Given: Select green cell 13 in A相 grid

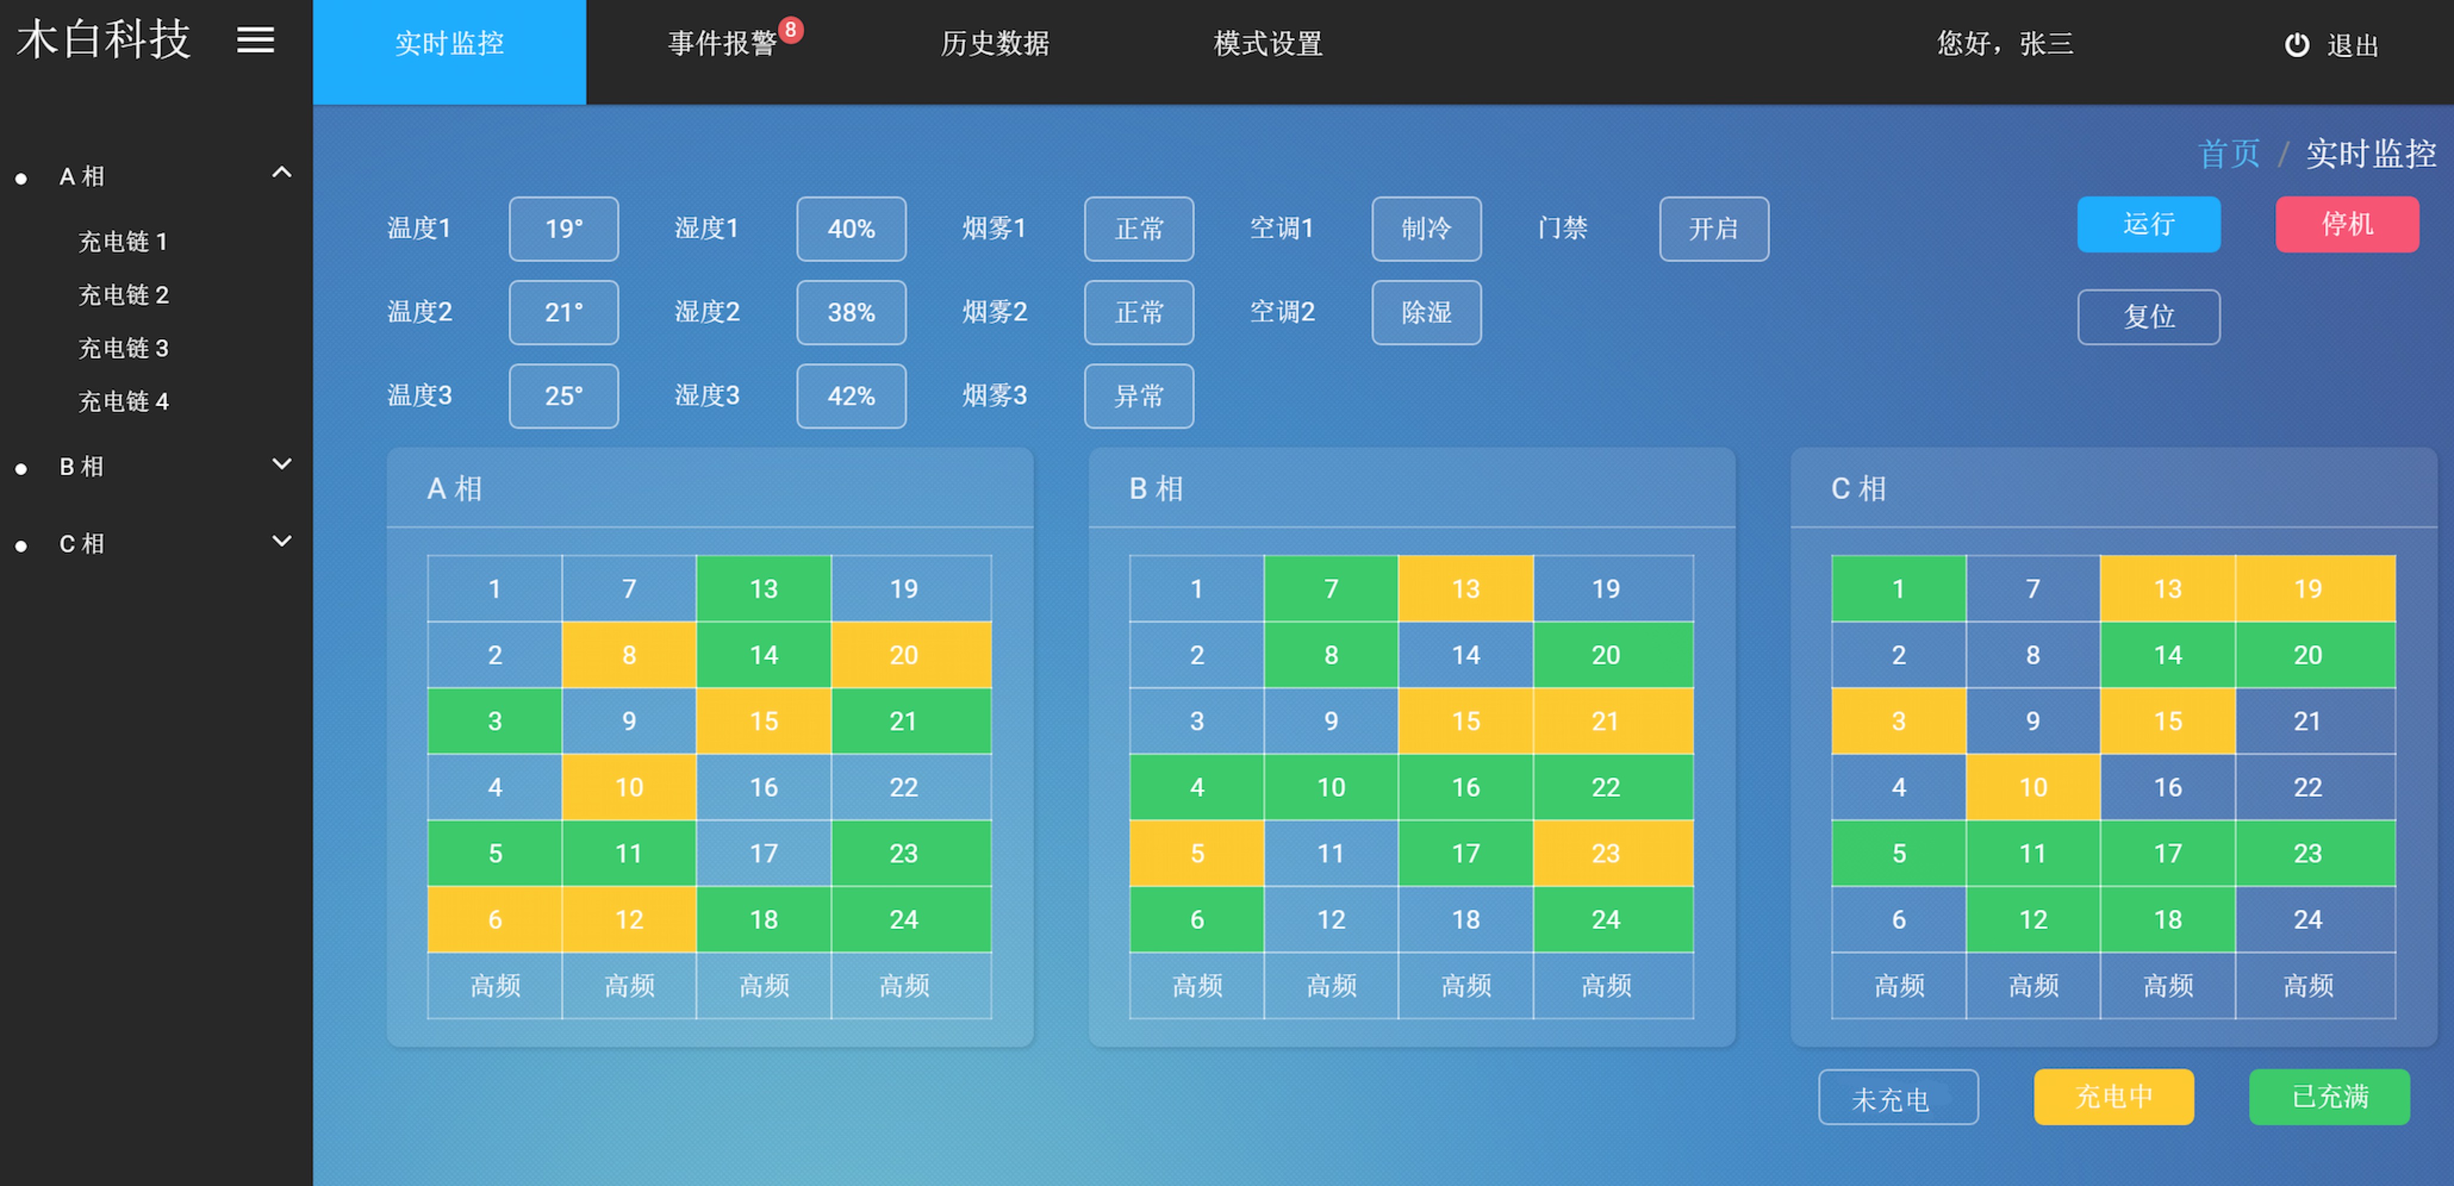Looking at the screenshot, I should pyautogui.click(x=763, y=589).
